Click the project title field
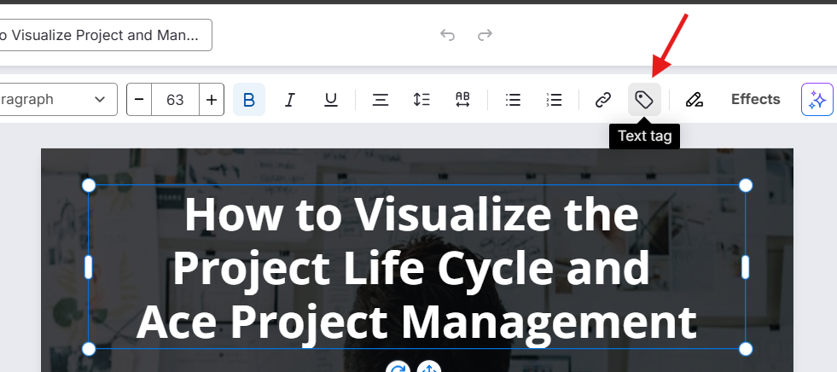This screenshot has height=372, width=837. pyautogui.click(x=102, y=36)
